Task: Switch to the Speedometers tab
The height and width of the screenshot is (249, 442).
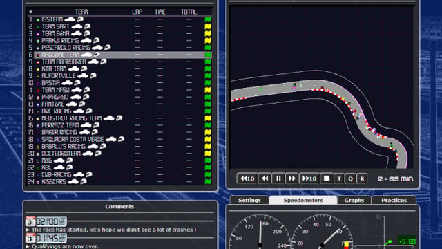Action: coord(303,200)
